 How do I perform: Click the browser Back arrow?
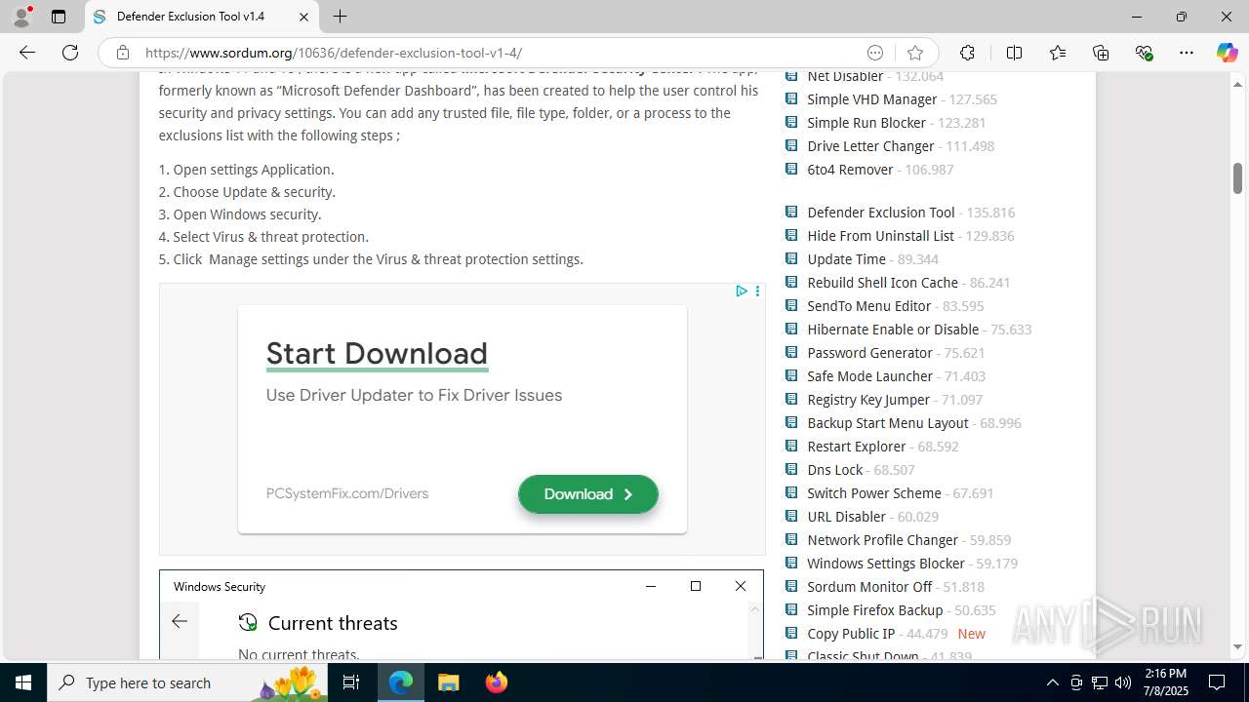click(27, 53)
